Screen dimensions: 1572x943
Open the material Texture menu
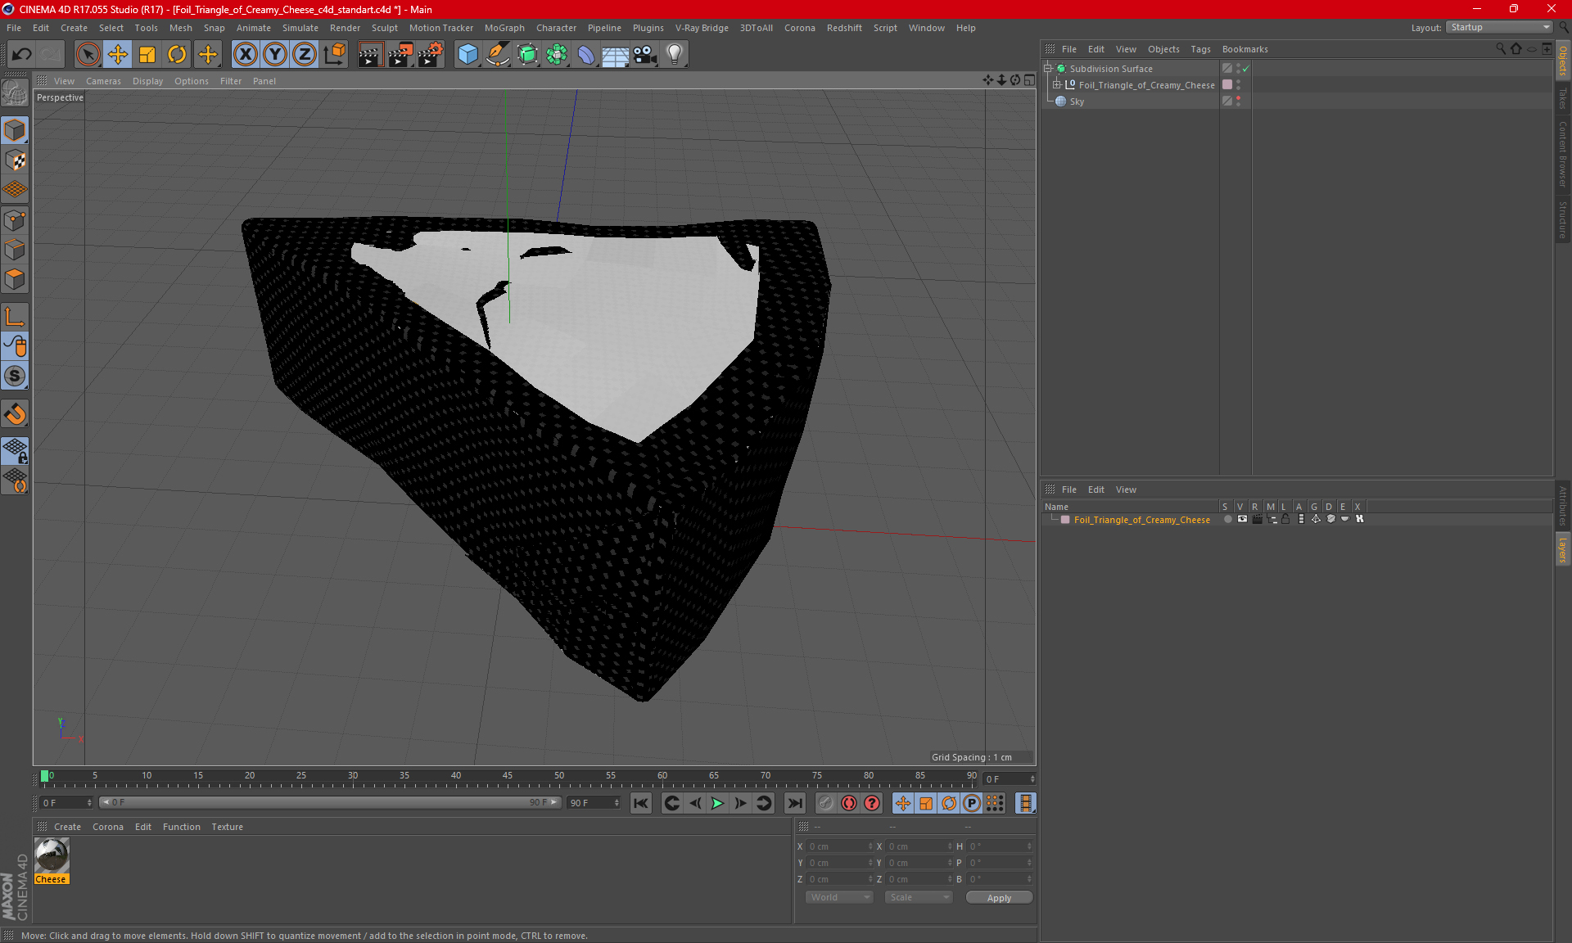[x=227, y=827]
